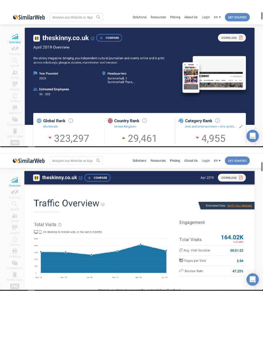This screenshot has width=263, height=341.
Task: Open Overview in the top screenshot's sidebar
Action: (15, 39)
